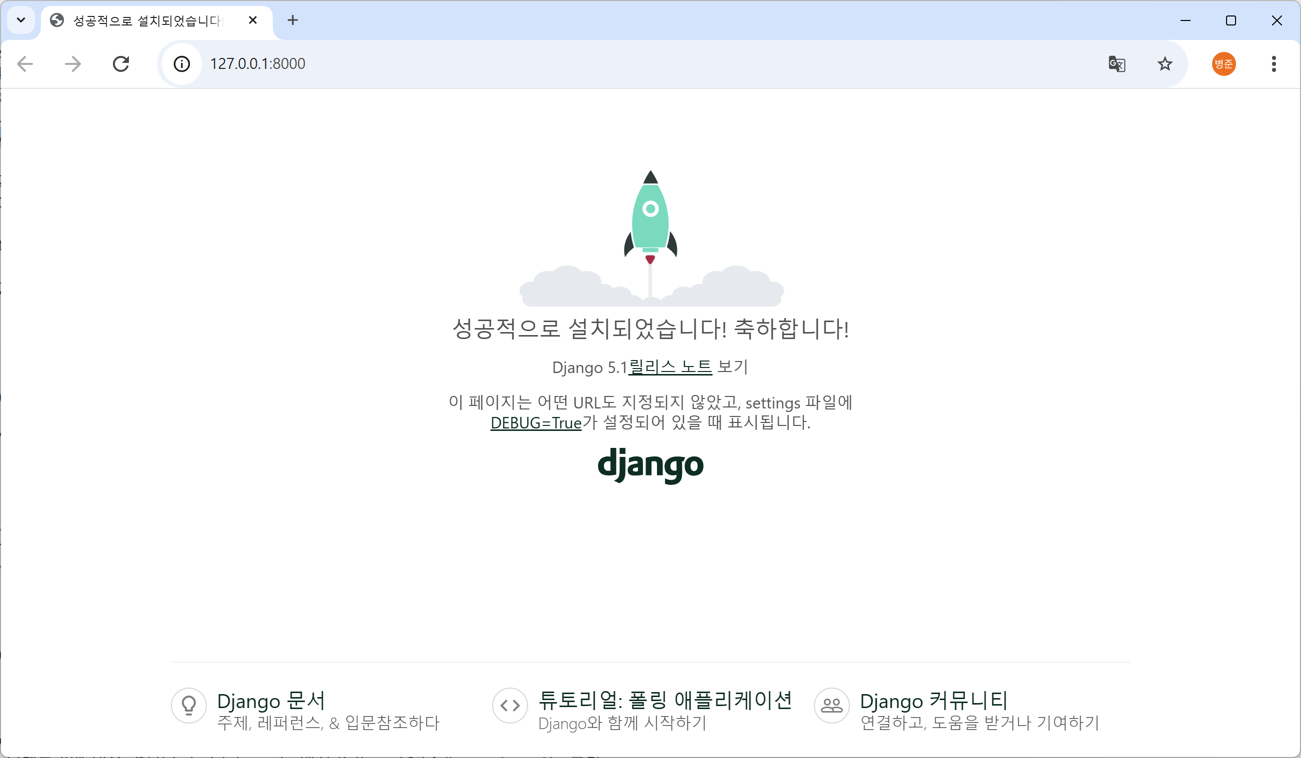Click the code brackets tutorial icon
The image size is (1301, 758).
click(510, 705)
